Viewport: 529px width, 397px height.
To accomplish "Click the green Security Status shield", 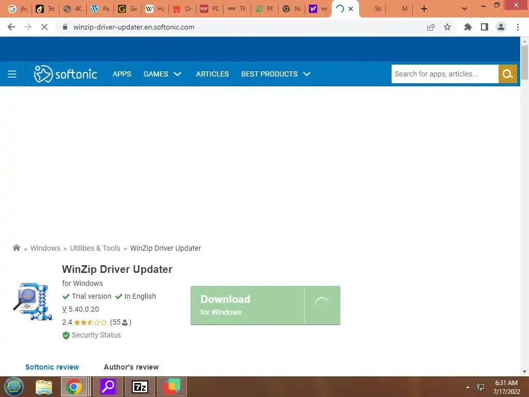I will pos(66,335).
